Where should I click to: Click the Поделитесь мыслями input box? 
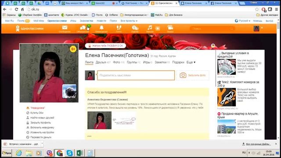tap(136, 75)
